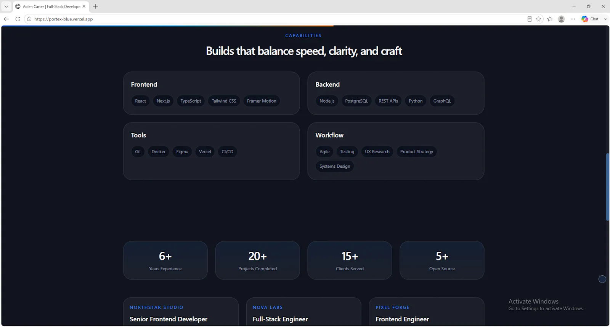Click the page vertical scrollbar thumb
This screenshot has height=327, width=610.
click(608, 186)
